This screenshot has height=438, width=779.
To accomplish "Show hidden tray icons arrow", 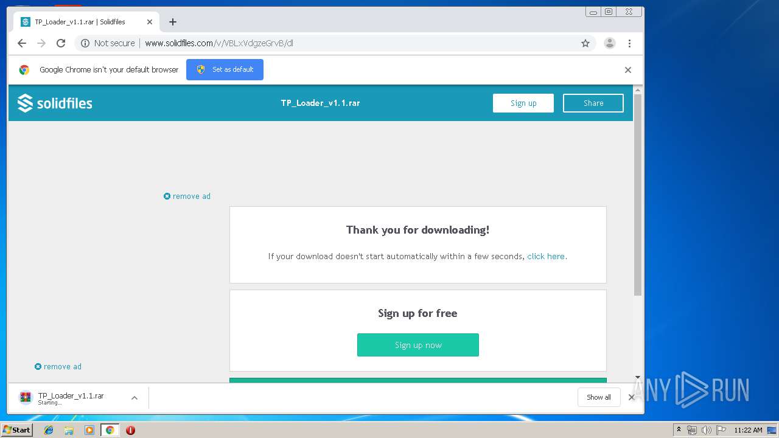I will 679,430.
